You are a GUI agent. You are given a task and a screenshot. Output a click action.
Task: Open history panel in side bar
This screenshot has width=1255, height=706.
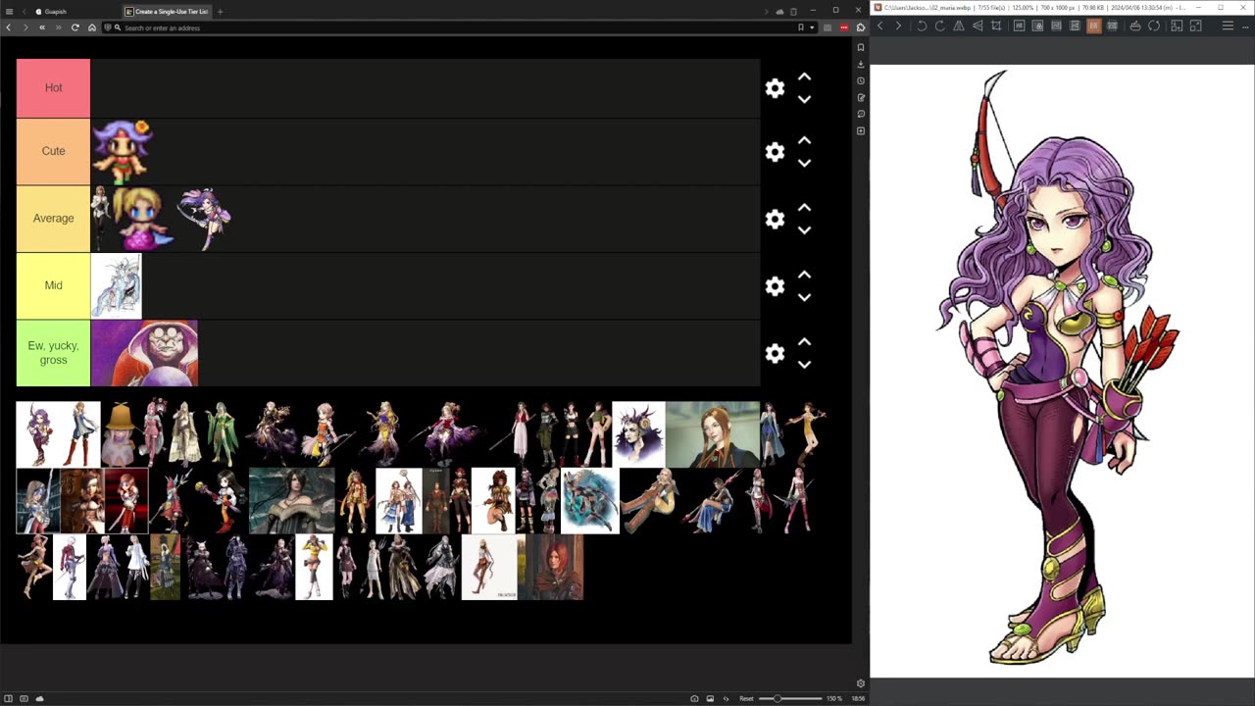pyautogui.click(x=861, y=80)
